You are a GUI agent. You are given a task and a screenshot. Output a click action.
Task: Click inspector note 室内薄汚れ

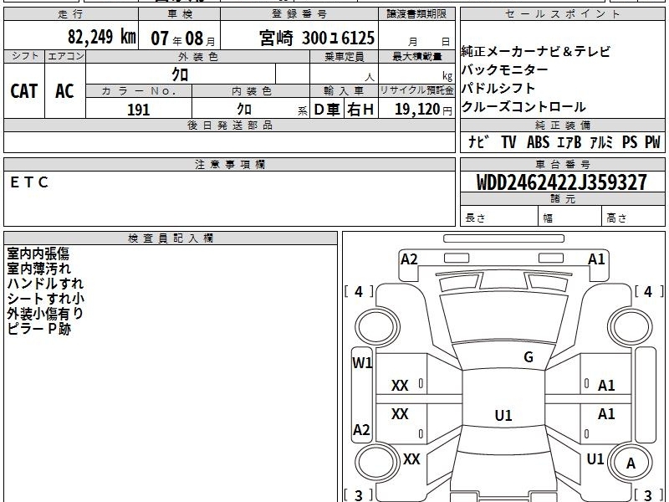coord(38,269)
